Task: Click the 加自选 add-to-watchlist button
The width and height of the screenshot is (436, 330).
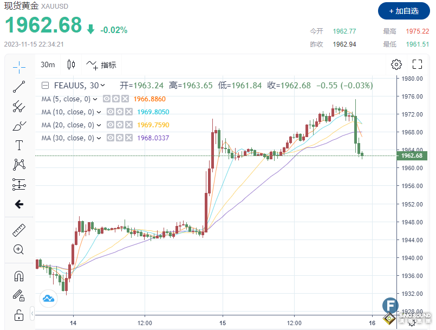Action: click(x=403, y=10)
